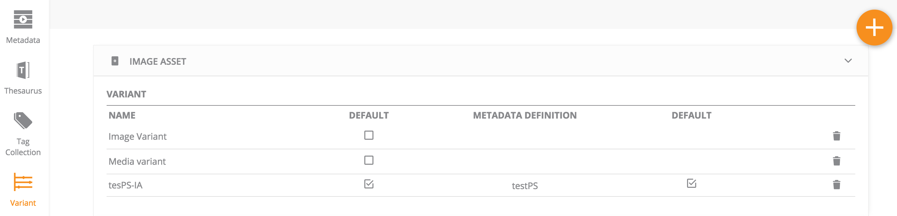
Task: Click the testPS metadata definition
Action: [x=524, y=186]
